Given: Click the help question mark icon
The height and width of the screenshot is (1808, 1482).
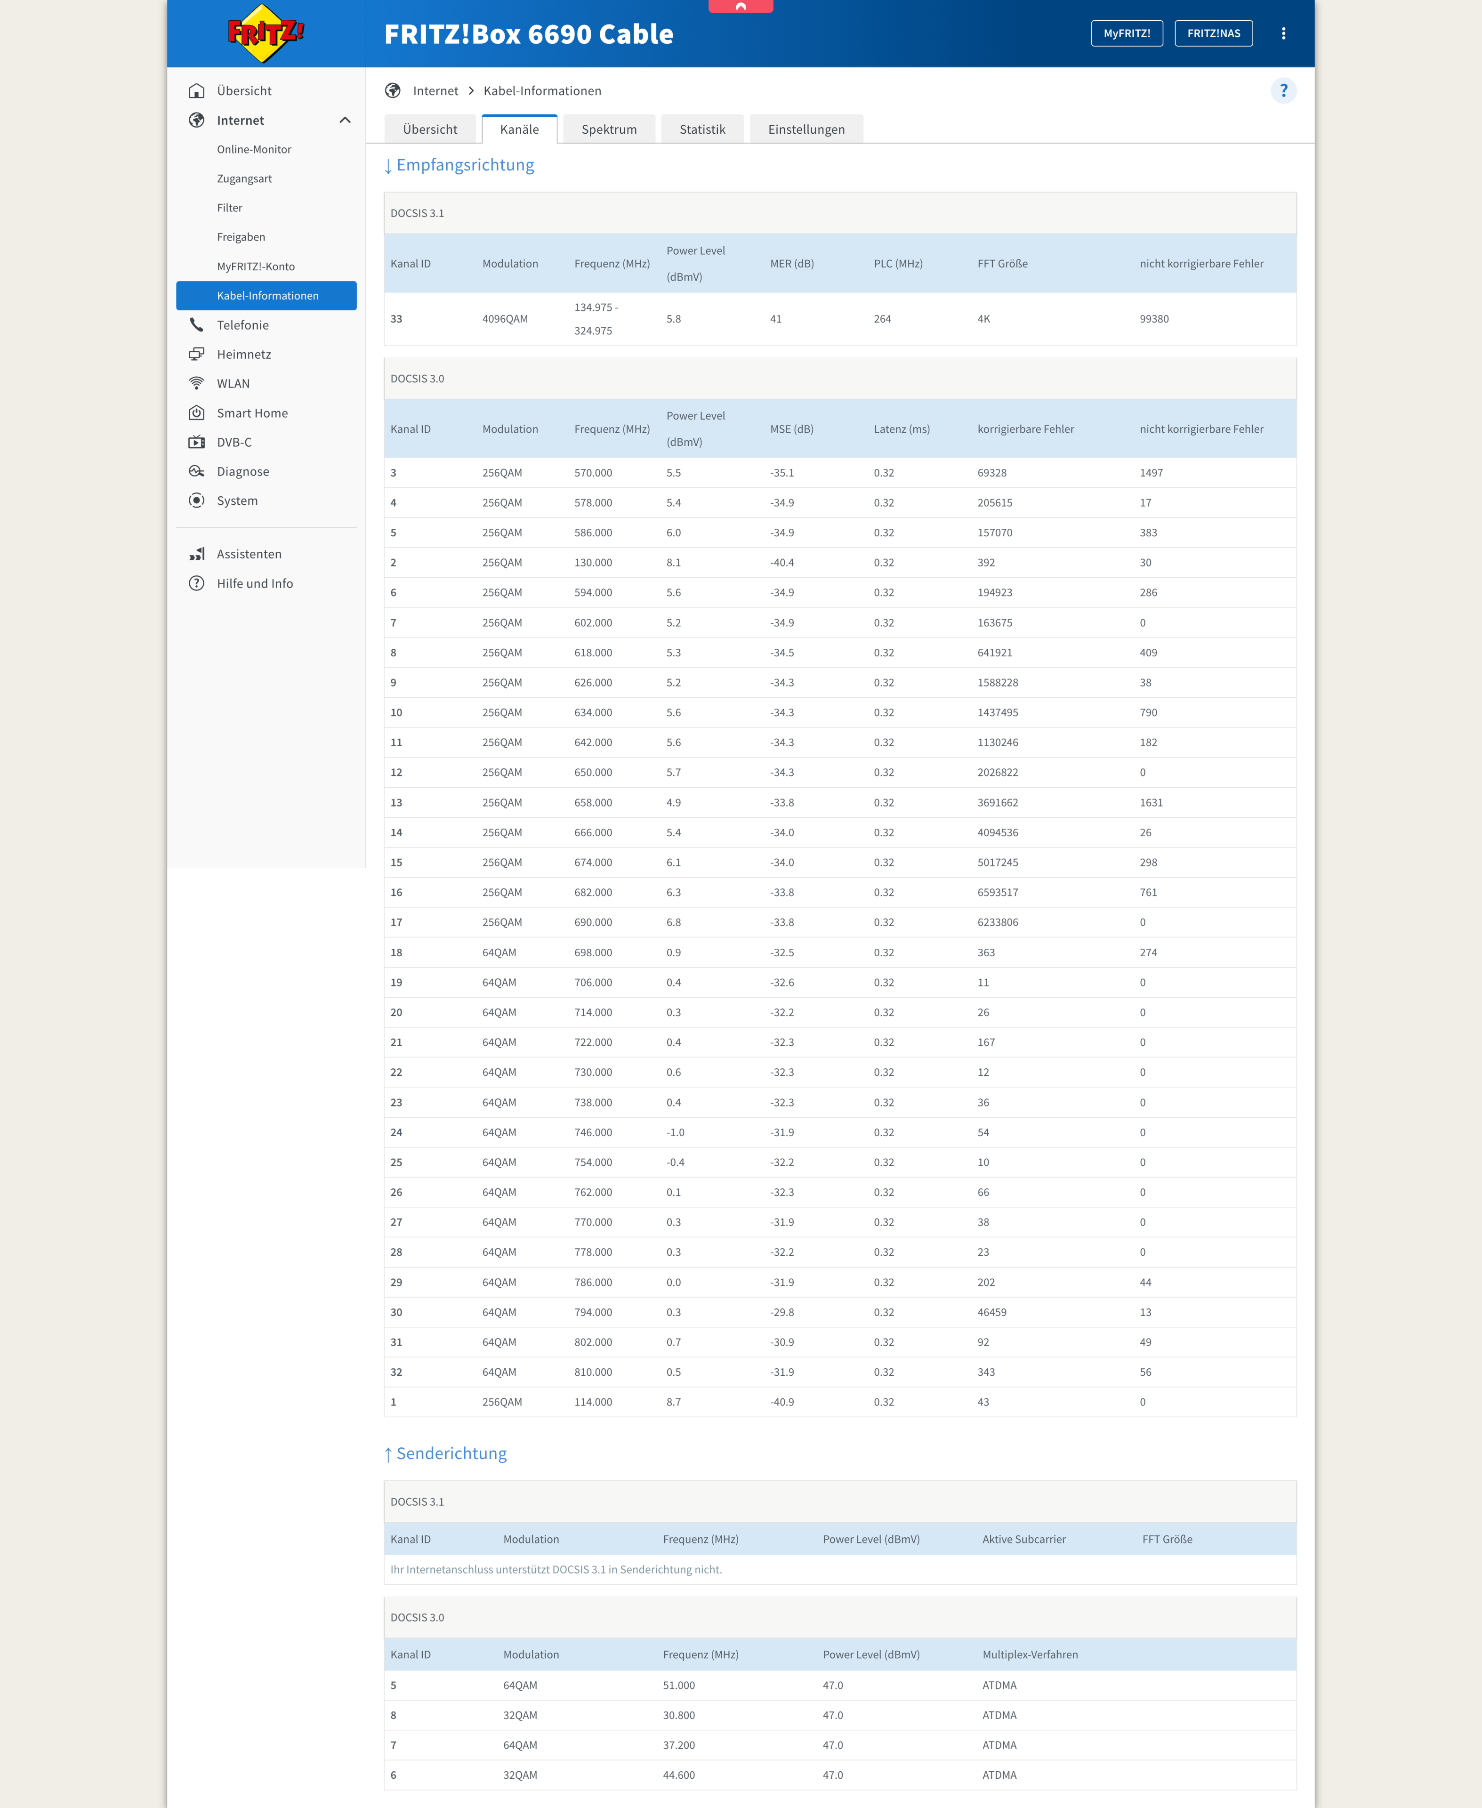Looking at the screenshot, I should pos(1284,90).
